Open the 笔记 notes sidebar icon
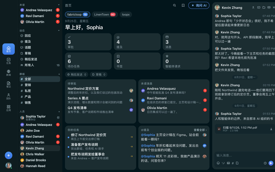Viewport: 275px width, 172px height. point(8,84)
